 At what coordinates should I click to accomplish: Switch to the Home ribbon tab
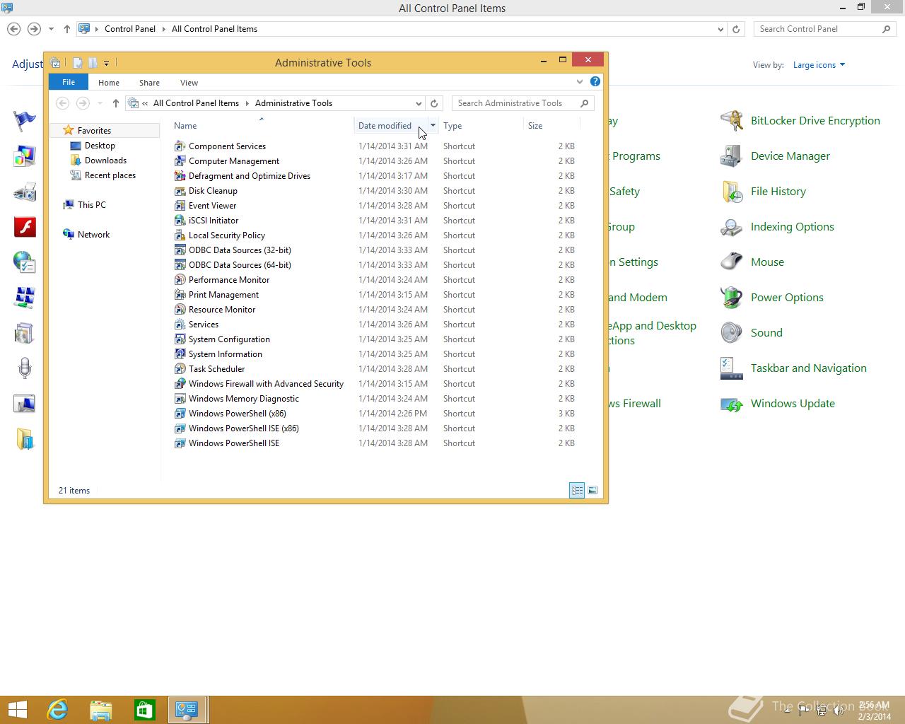109,83
